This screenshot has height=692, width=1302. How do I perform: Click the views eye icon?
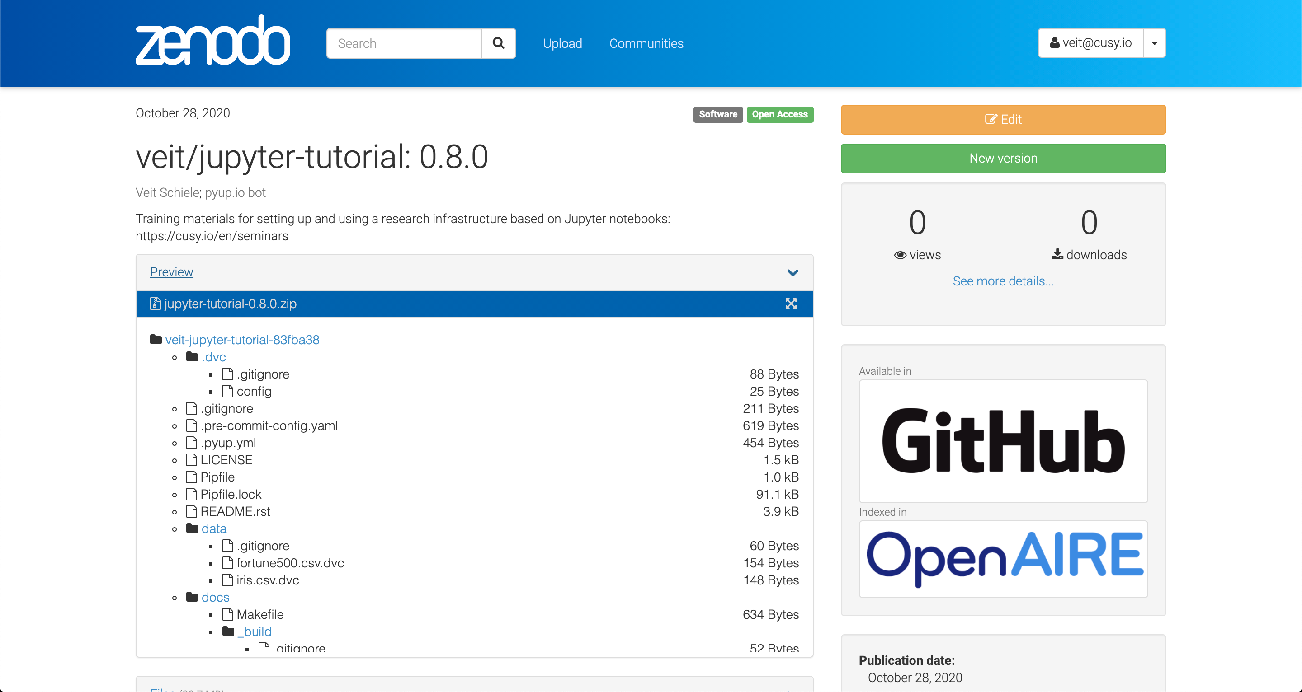900,255
